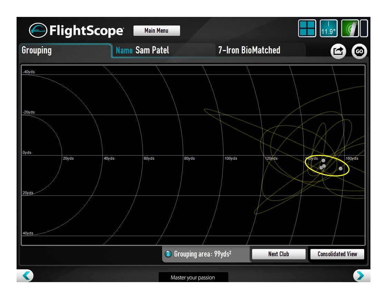The image size is (387, 299).
Task: Open the Main Menu
Action: pos(157,31)
